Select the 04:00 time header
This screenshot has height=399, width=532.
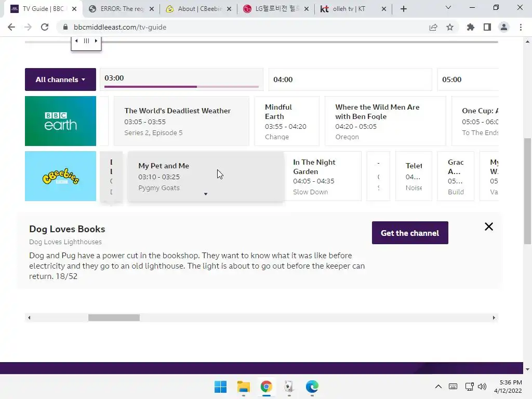point(350,79)
